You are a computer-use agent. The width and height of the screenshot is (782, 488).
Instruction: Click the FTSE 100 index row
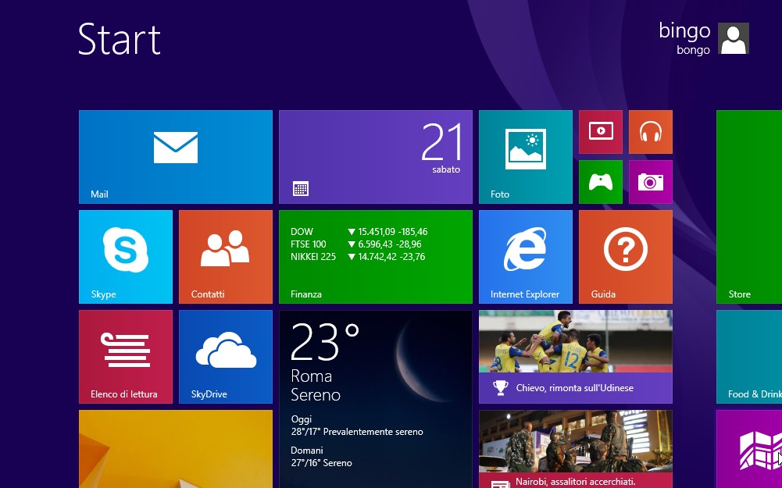pos(356,244)
